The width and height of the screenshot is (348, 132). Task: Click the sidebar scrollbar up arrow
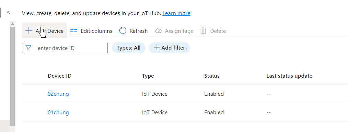tap(12, 24)
